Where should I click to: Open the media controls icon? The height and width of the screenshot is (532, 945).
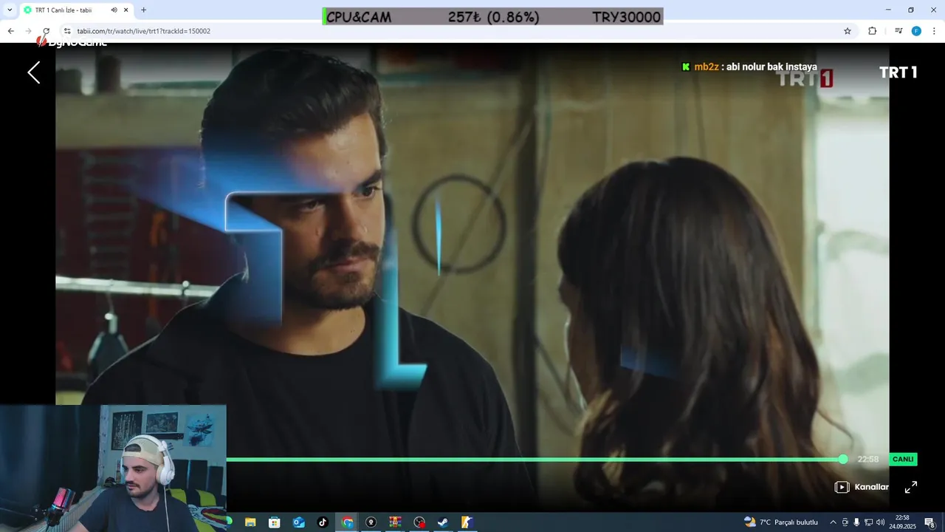[898, 31]
